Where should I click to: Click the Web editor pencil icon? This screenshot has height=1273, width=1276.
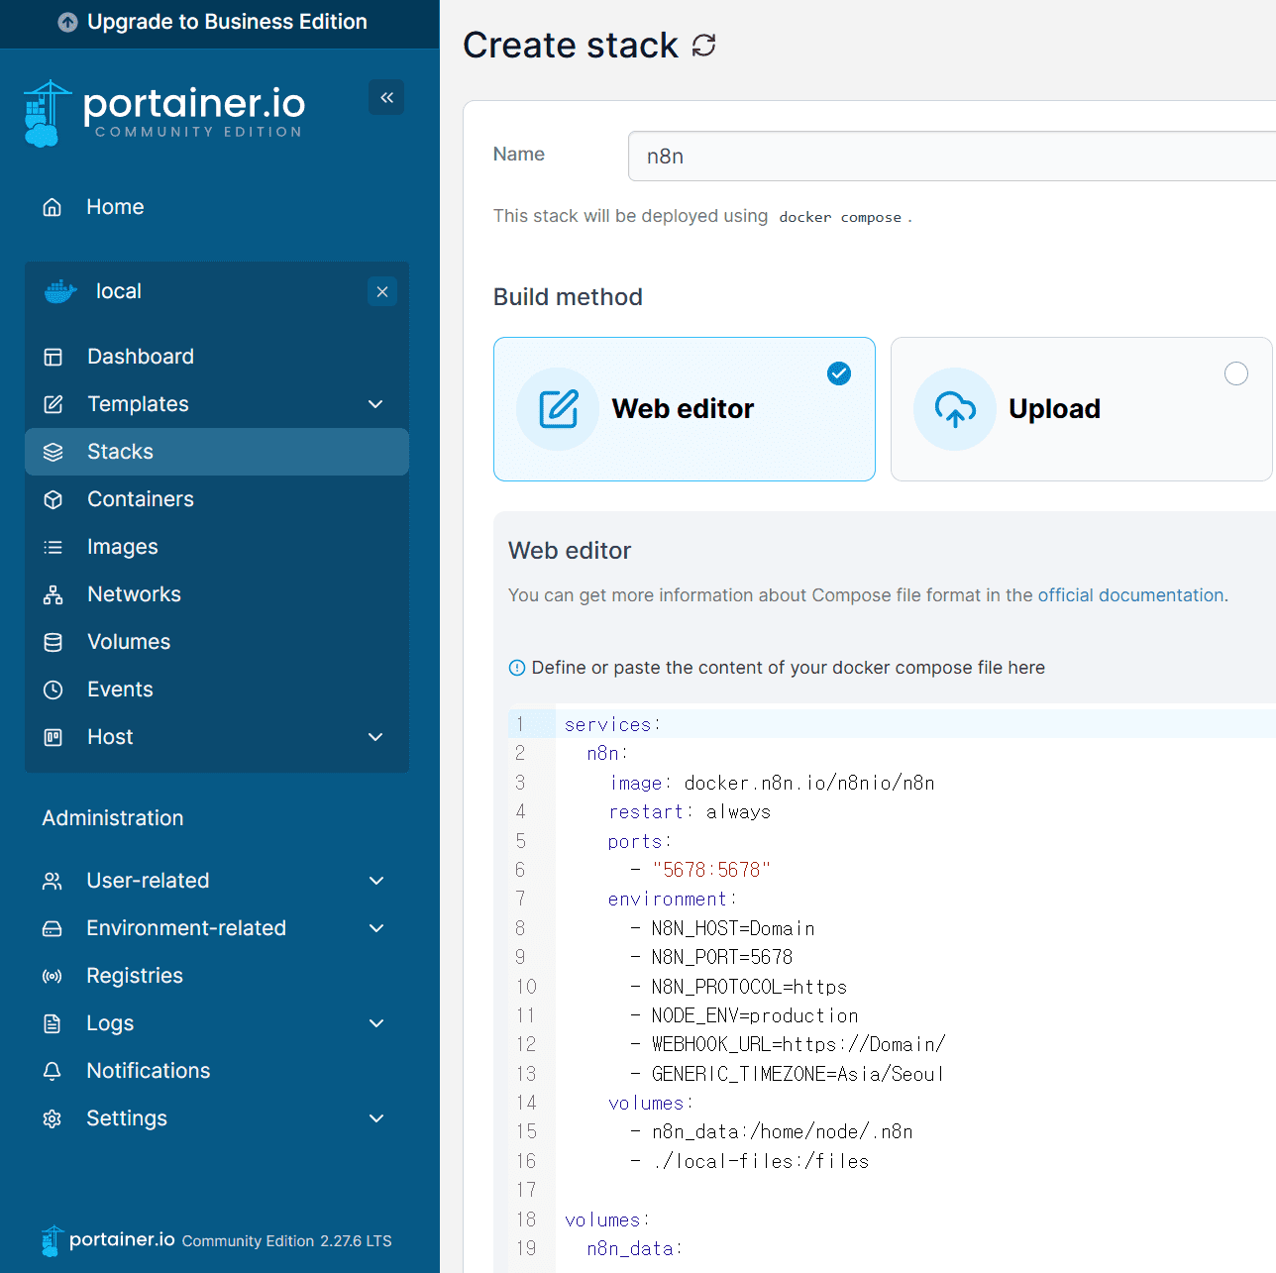[x=558, y=409]
